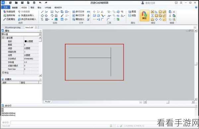199x129 pixels.
Task: Switch to the VIP功能 ribbon tab
Action: [48, 8]
